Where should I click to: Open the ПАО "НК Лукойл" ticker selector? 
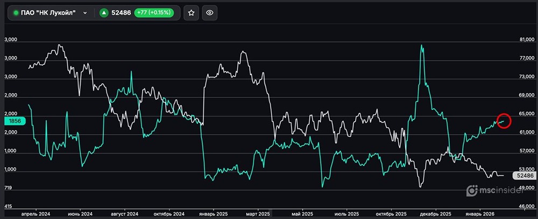(50, 13)
